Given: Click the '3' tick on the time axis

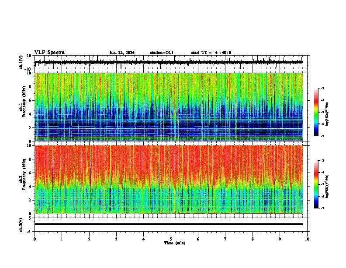Looking at the screenshot, I should (116, 239).
